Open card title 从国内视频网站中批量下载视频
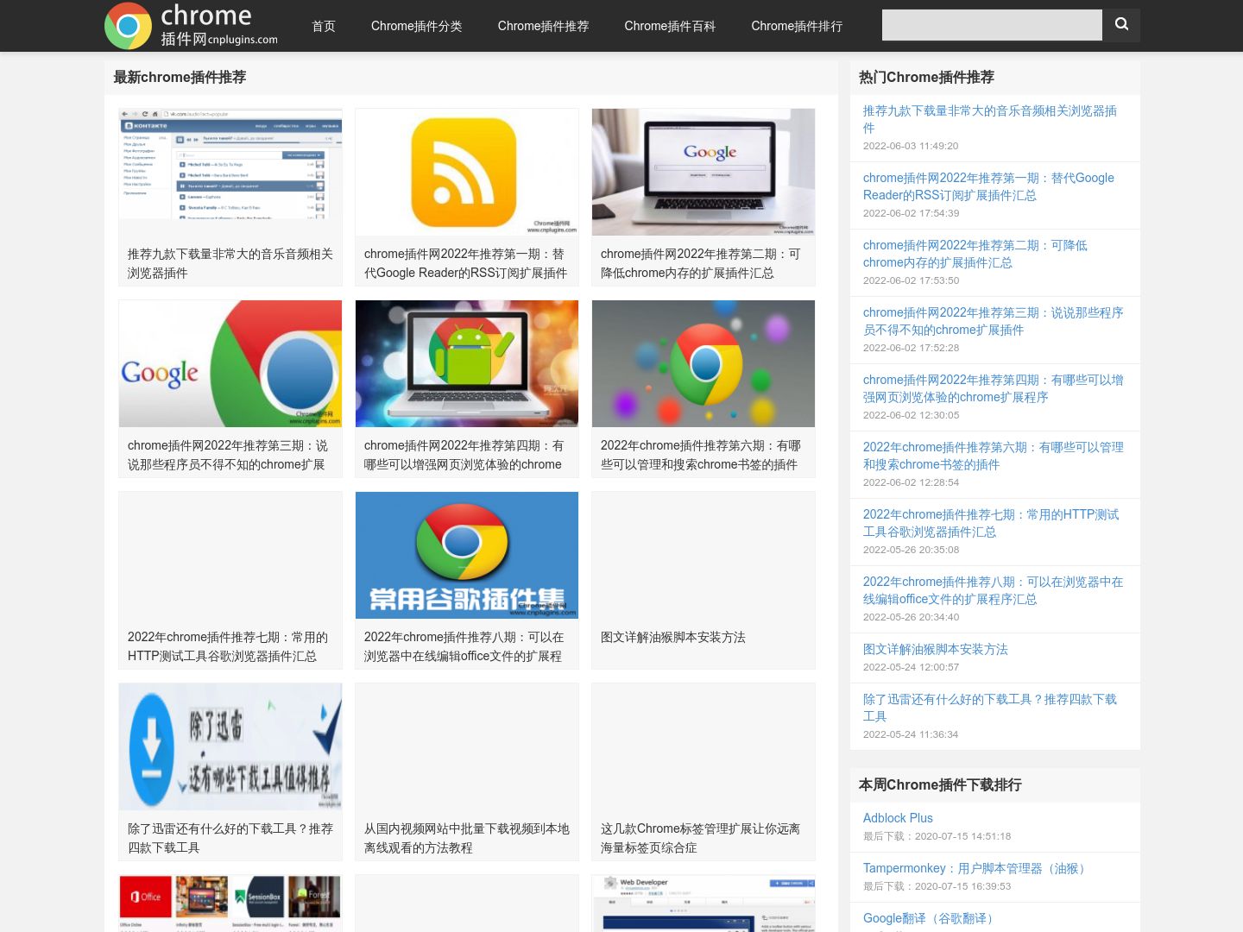The image size is (1243, 932). [x=467, y=838]
